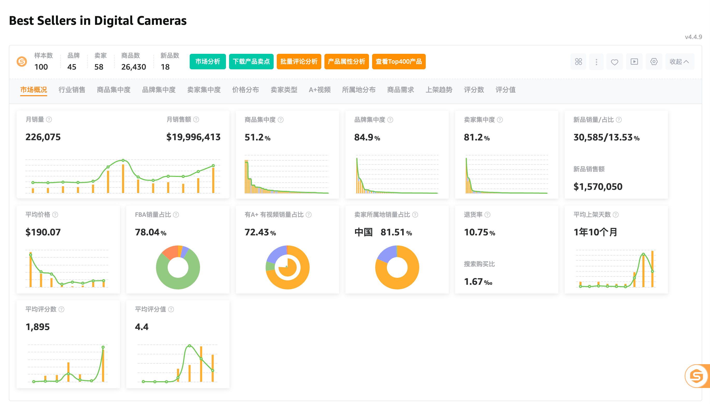Click the monthly sales trend chart
This screenshot has width=710, height=404.
coord(123,176)
